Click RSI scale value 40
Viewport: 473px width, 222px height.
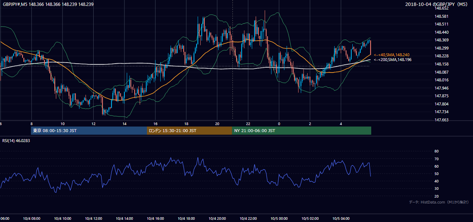point(436,181)
